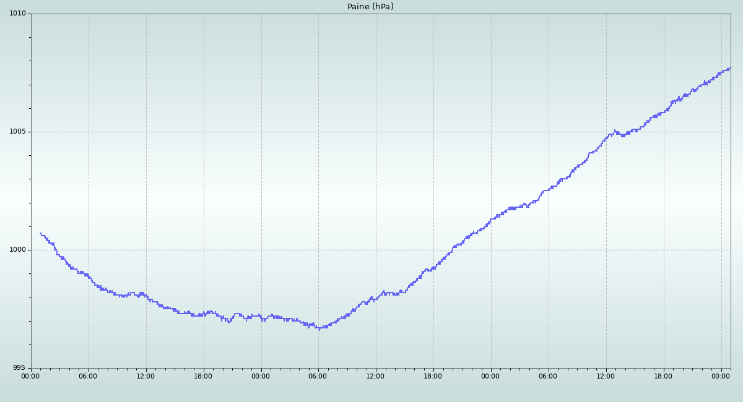
Task: Select the second 06:00 time label
Action: point(318,376)
